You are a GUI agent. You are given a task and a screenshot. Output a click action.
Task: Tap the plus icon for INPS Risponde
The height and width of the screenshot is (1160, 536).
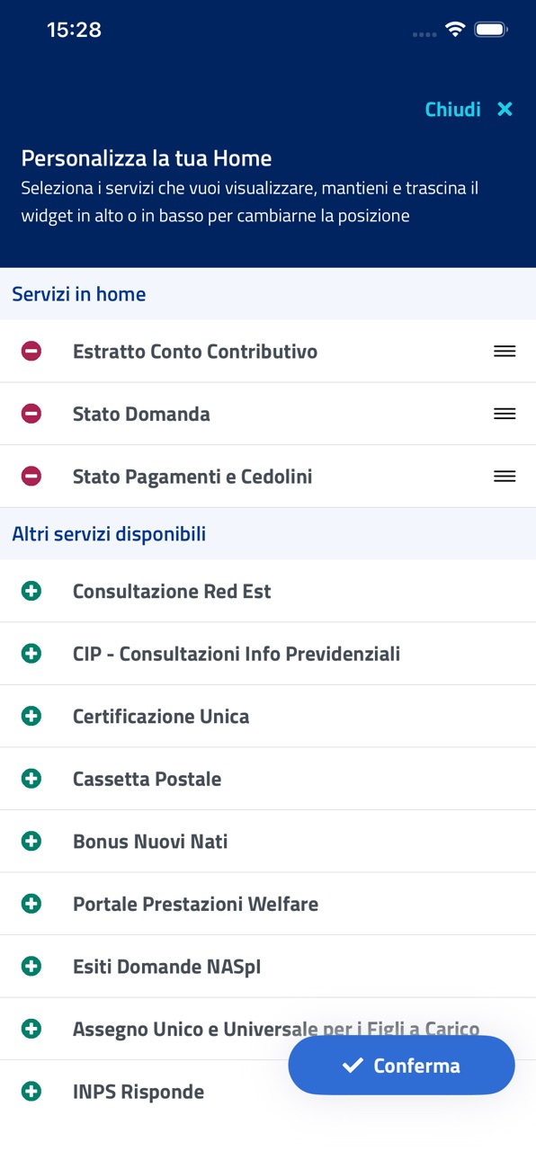point(31,1092)
